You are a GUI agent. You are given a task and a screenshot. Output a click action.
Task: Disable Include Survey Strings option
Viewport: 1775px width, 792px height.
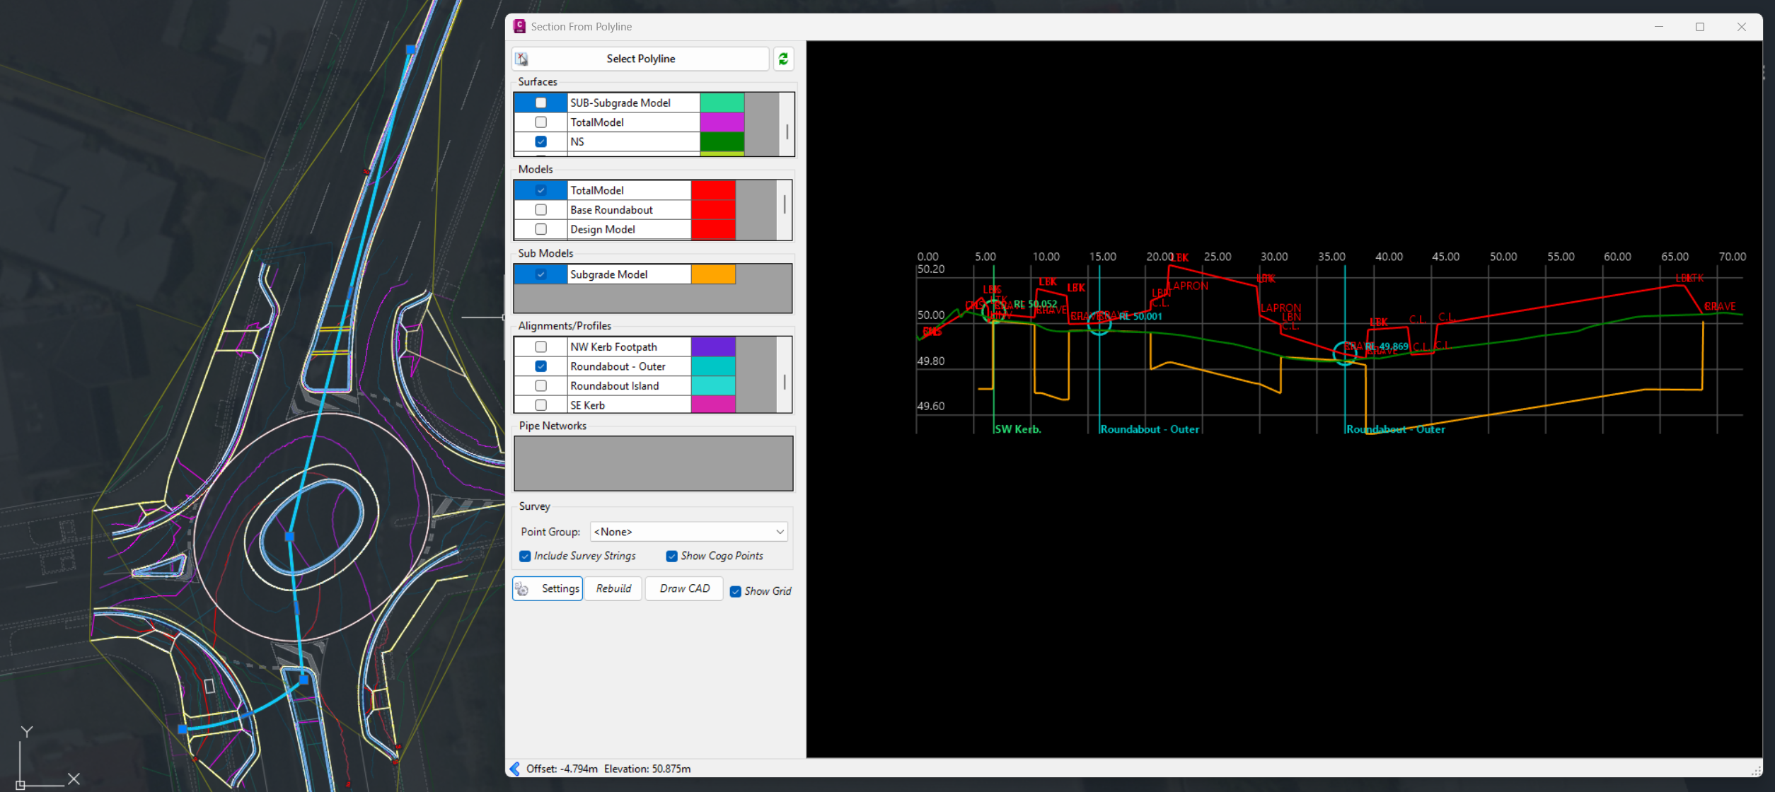tap(525, 556)
